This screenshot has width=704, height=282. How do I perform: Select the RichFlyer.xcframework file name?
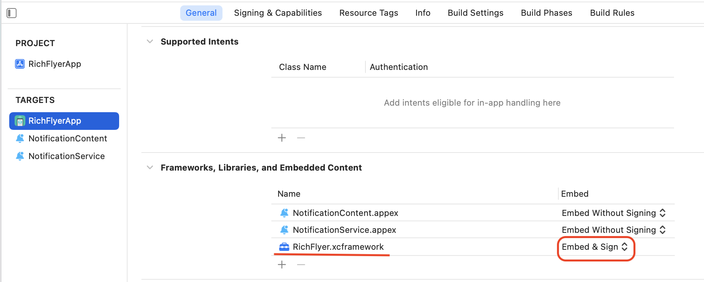pyautogui.click(x=338, y=247)
